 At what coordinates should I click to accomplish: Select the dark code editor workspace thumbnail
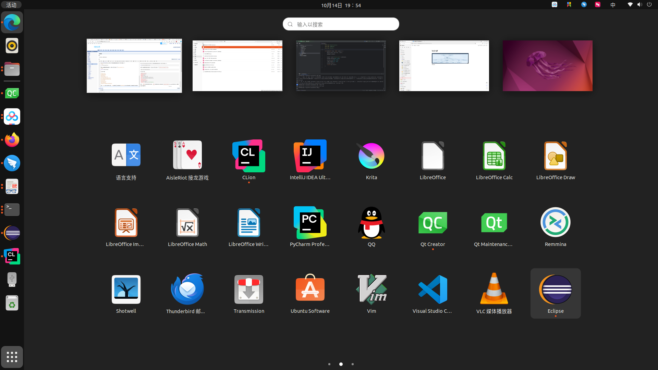tap(341, 66)
